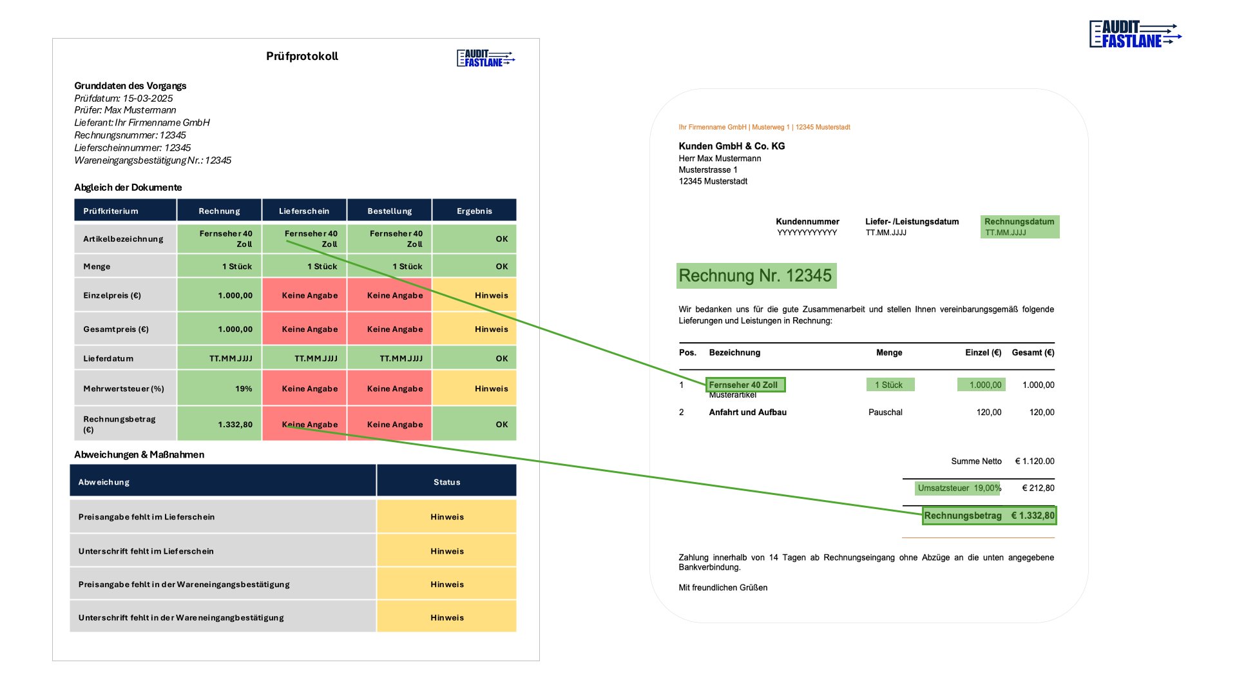The width and height of the screenshot is (1237, 696).
Task: Click Kunden GmbH & Co. KG on invoice
Action: 731,146
